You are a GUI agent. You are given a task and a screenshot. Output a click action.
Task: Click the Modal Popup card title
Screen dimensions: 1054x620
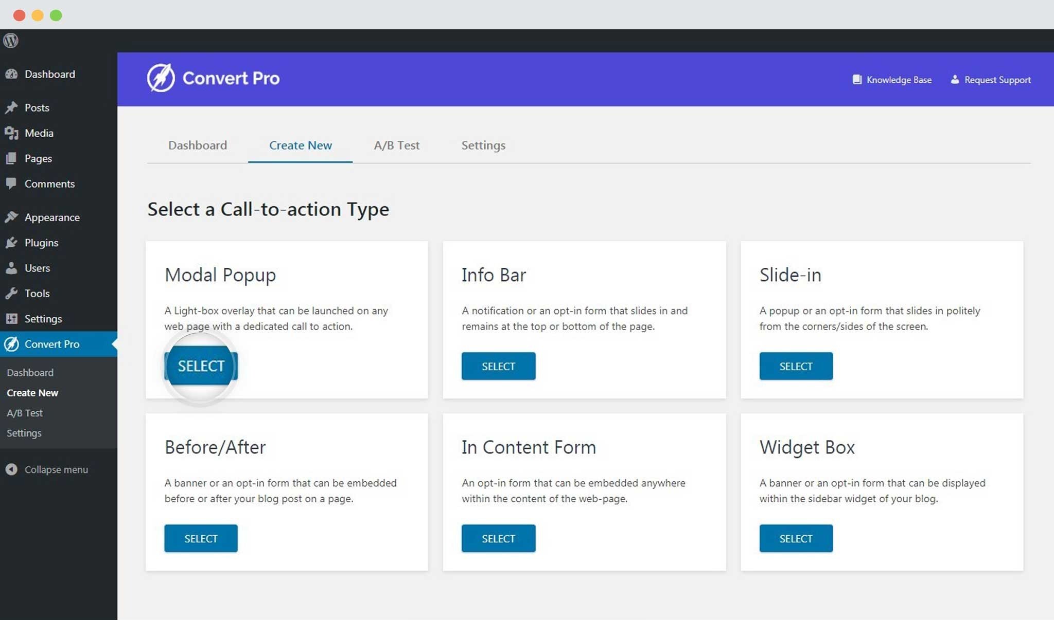pos(220,275)
